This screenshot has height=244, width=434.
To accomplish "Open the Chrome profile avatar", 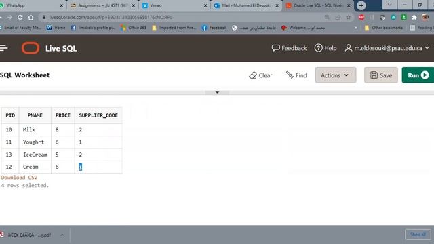I will click(425, 17).
